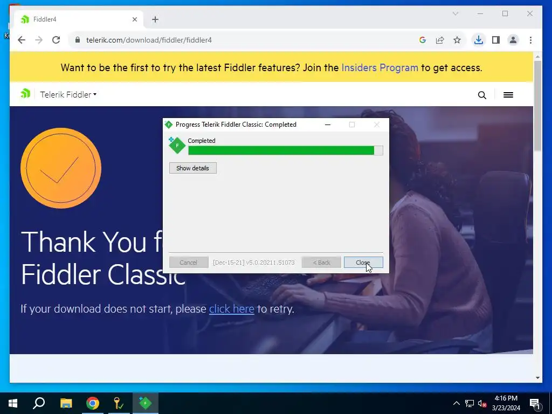Click the site padlock icon
The width and height of the screenshot is (552, 414).
pyautogui.click(x=78, y=40)
